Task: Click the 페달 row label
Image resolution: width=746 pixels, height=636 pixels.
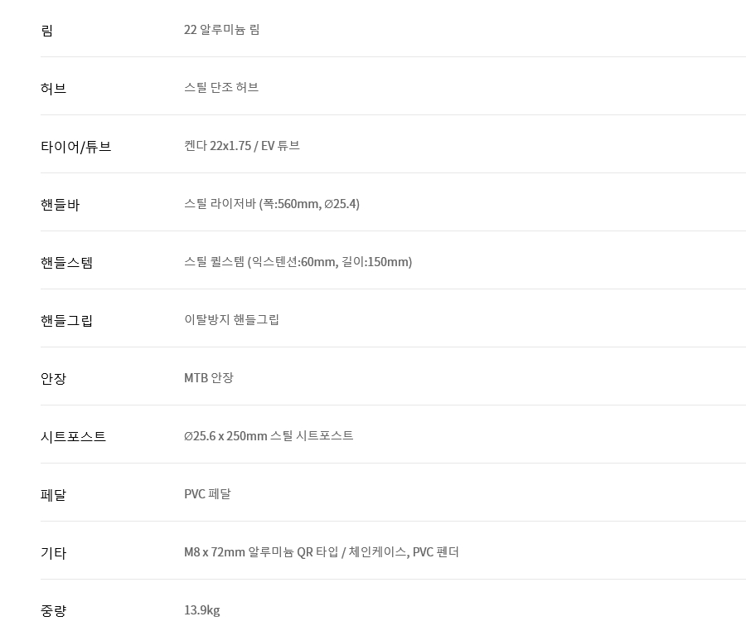Action: 53,495
